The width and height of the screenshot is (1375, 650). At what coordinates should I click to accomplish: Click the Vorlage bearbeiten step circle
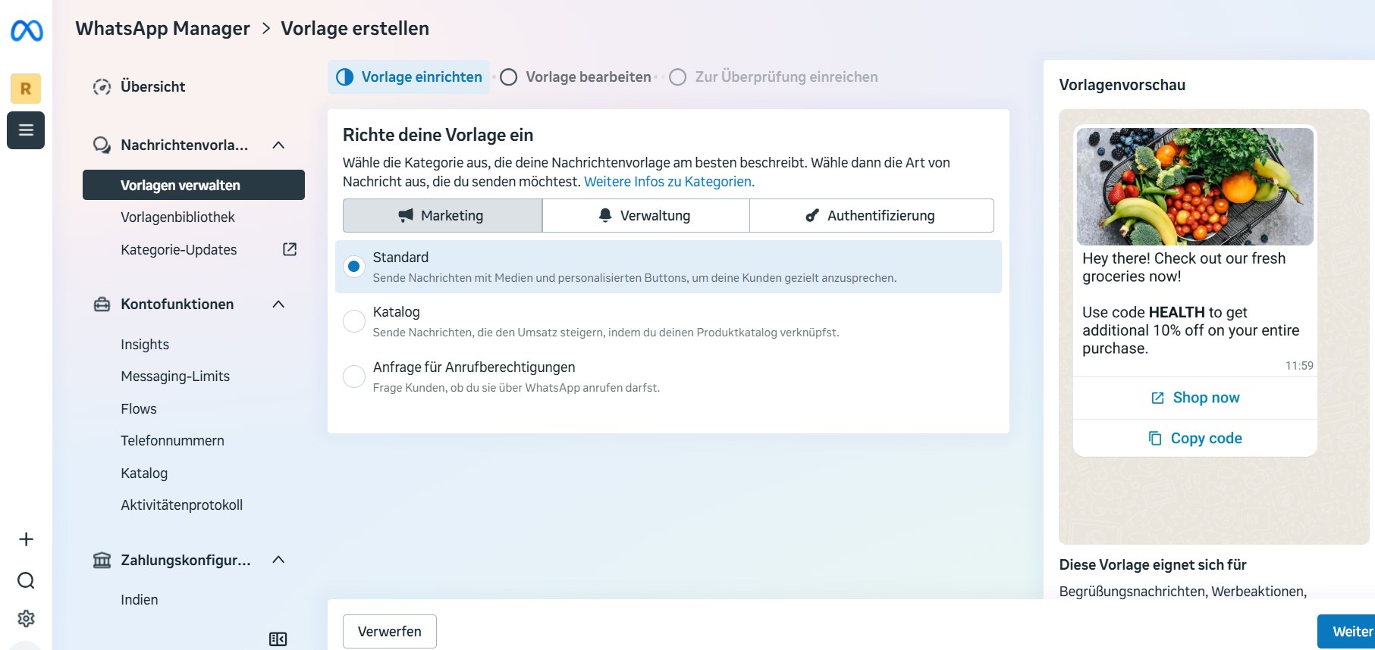click(x=509, y=77)
